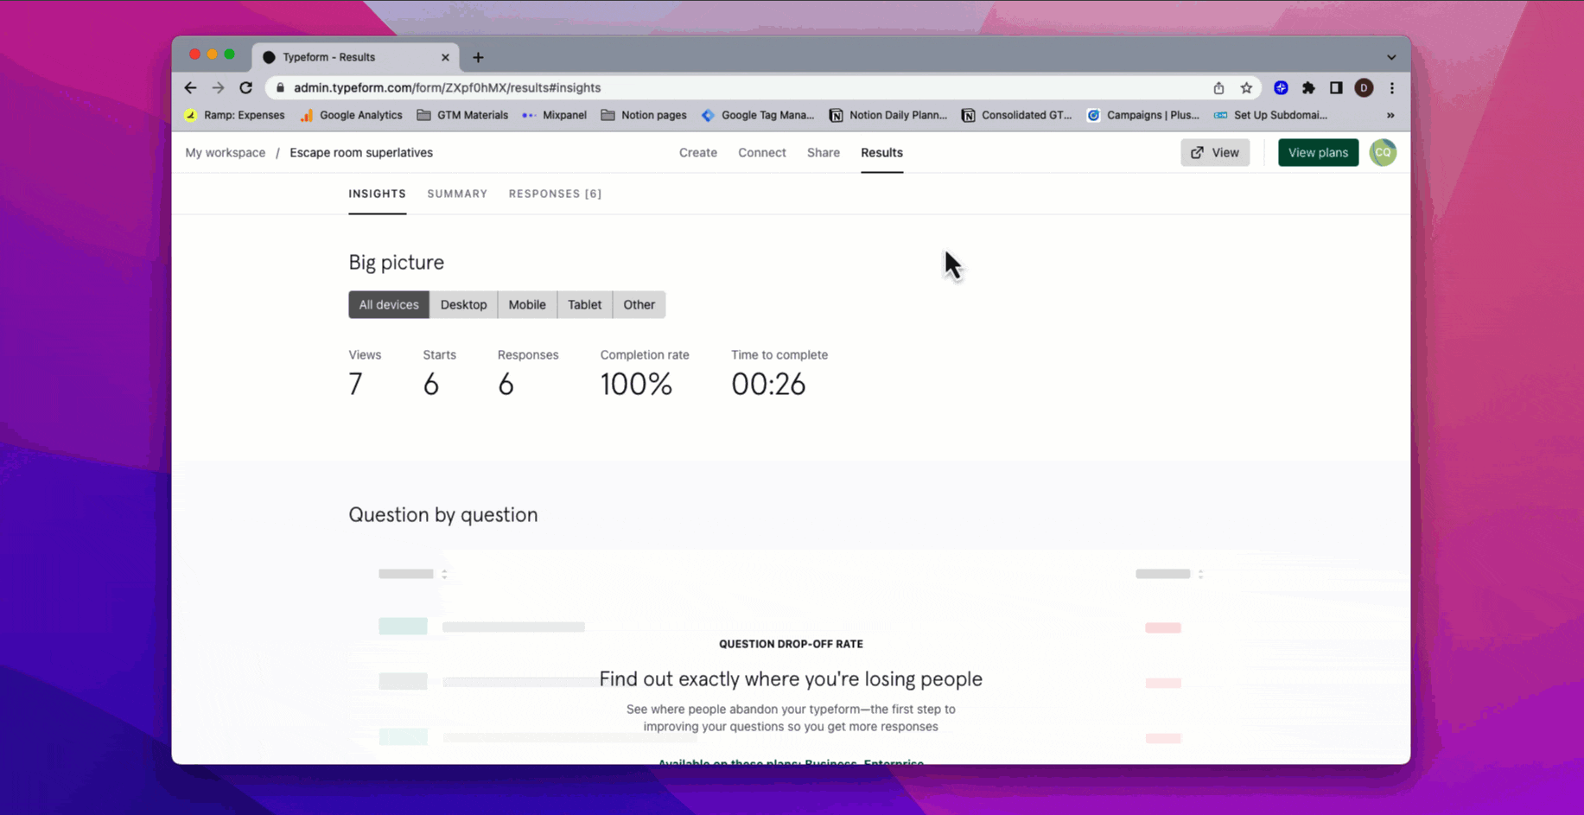The image size is (1584, 815).
Task: Open the Extensions puzzle piece menu
Action: pyautogui.click(x=1308, y=87)
